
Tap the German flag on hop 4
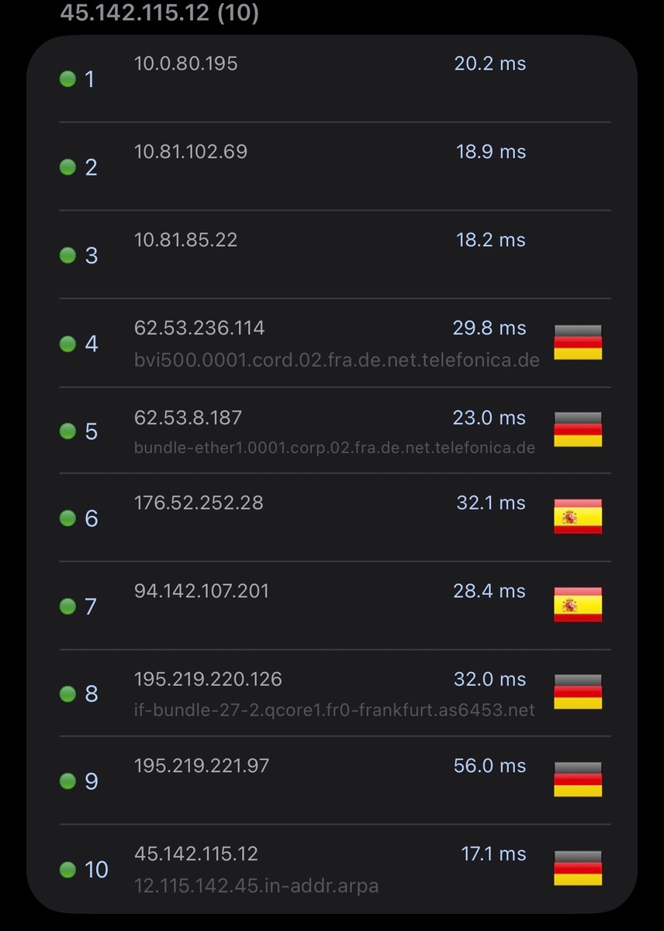[578, 342]
